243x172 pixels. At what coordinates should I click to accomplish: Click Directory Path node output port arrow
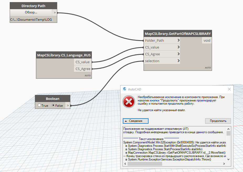[55, 13]
